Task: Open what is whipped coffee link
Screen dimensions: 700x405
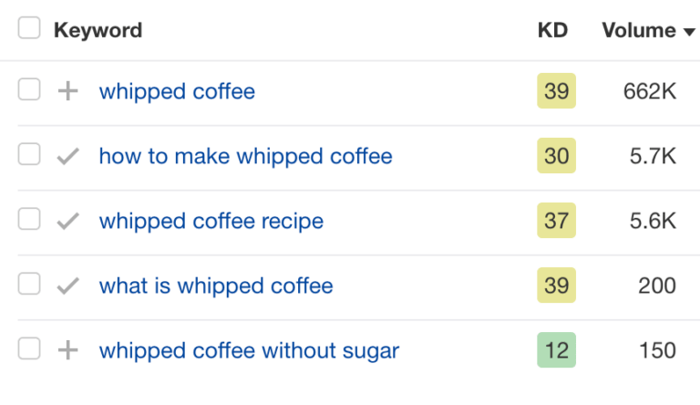Action: pos(216,286)
